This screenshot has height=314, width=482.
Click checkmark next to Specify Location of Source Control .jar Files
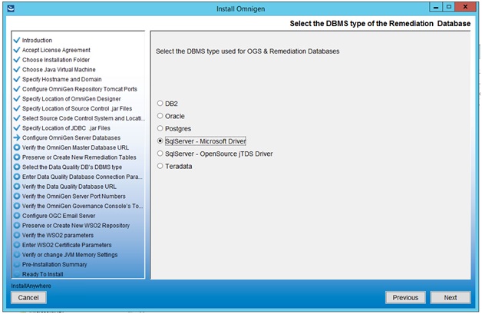tap(17, 108)
